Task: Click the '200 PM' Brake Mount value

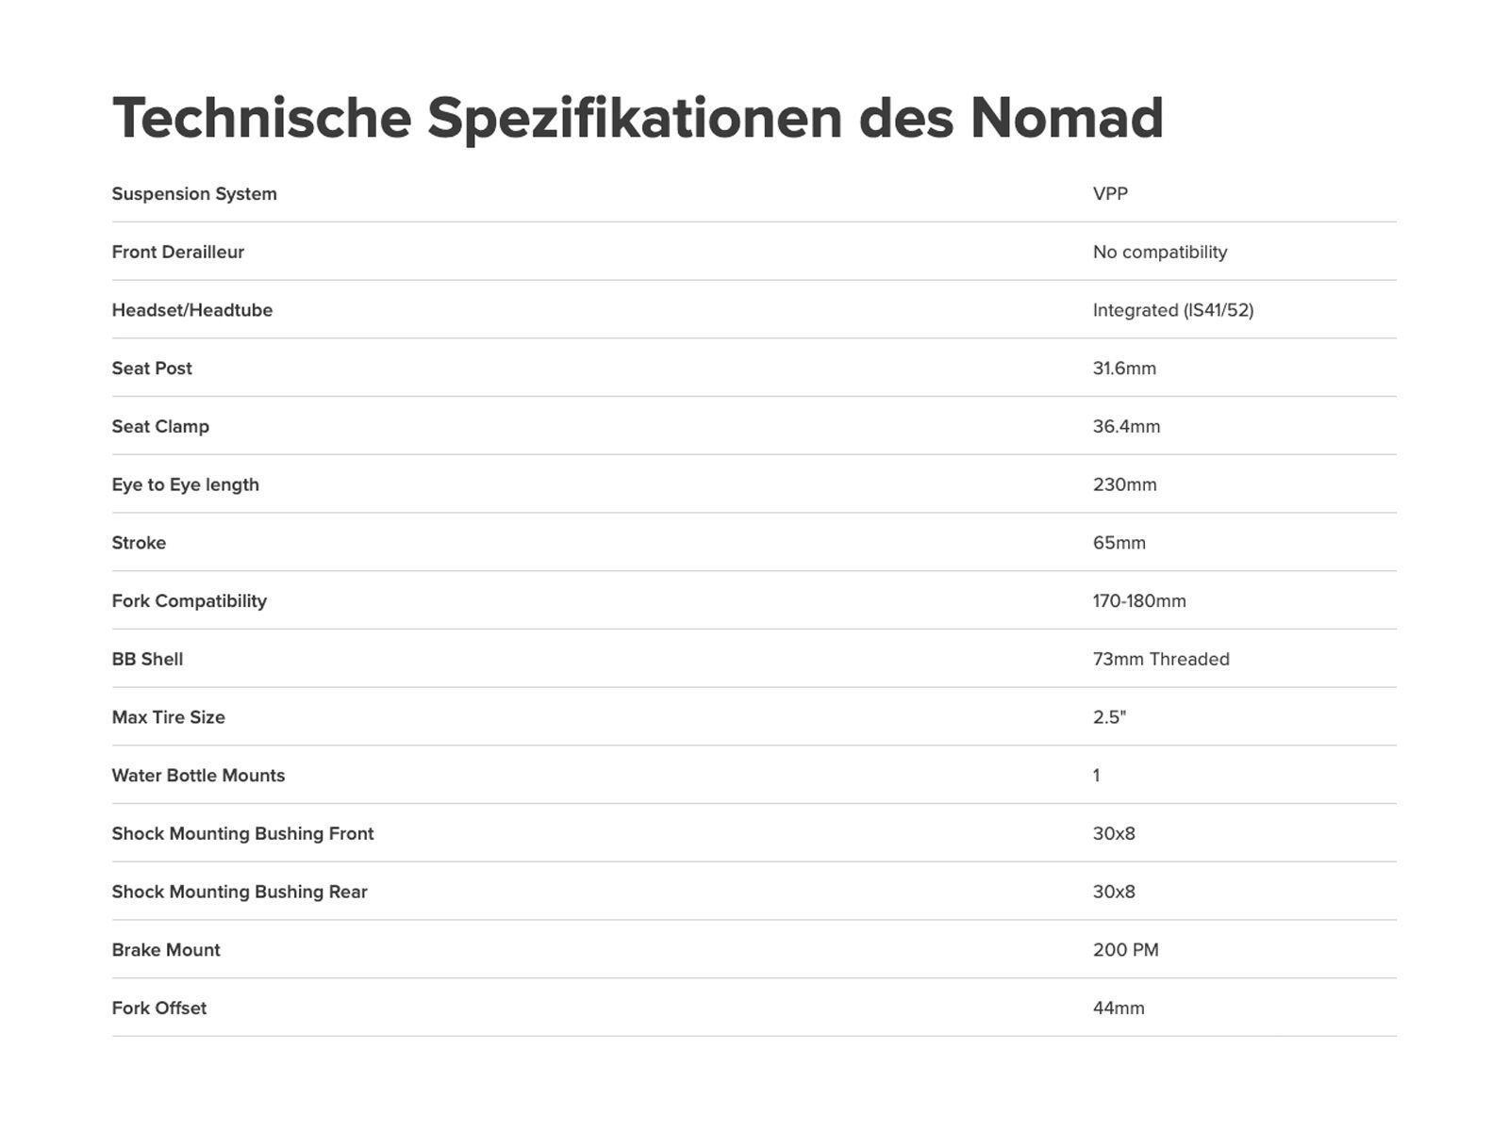Action: click(1125, 950)
